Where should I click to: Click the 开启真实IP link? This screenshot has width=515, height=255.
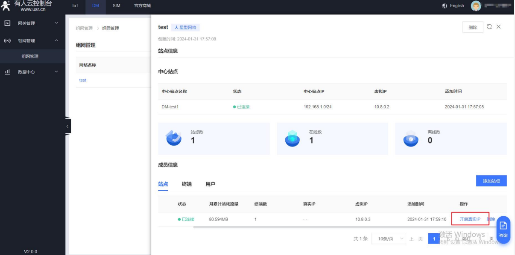tap(470, 219)
